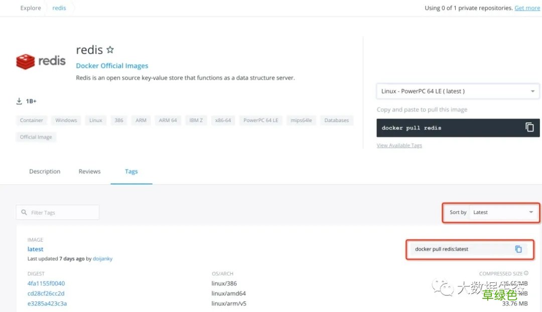Click the linux/arm/v5 architecture entry
The height and width of the screenshot is (312, 542).
[x=229, y=303]
